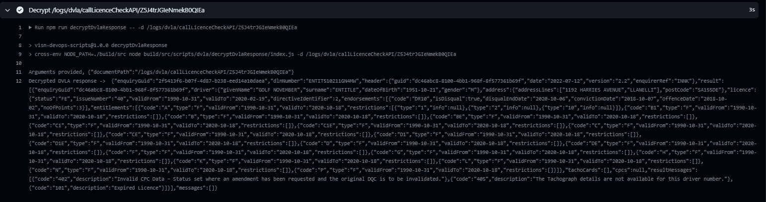The height and width of the screenshot is (202, 766).
Task: Jump to log line number 8
Action: click(x=19, y=45)
